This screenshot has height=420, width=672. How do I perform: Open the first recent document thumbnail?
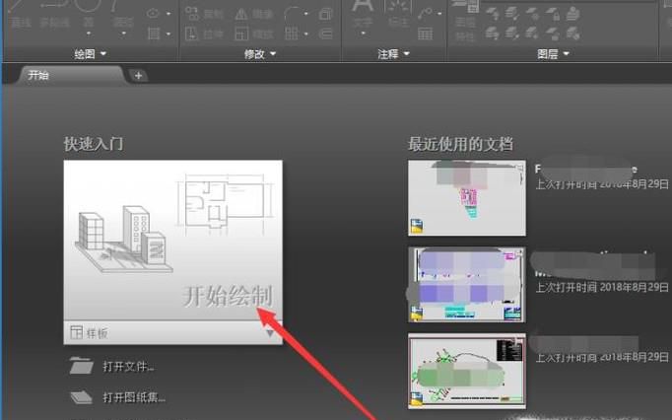466,197
